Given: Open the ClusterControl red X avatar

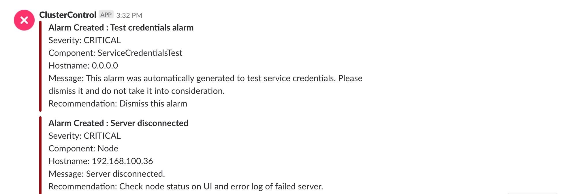Looking at the screenshot, I should click(x=24, y=20).
